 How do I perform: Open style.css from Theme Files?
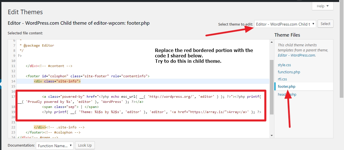pos(284,65)
